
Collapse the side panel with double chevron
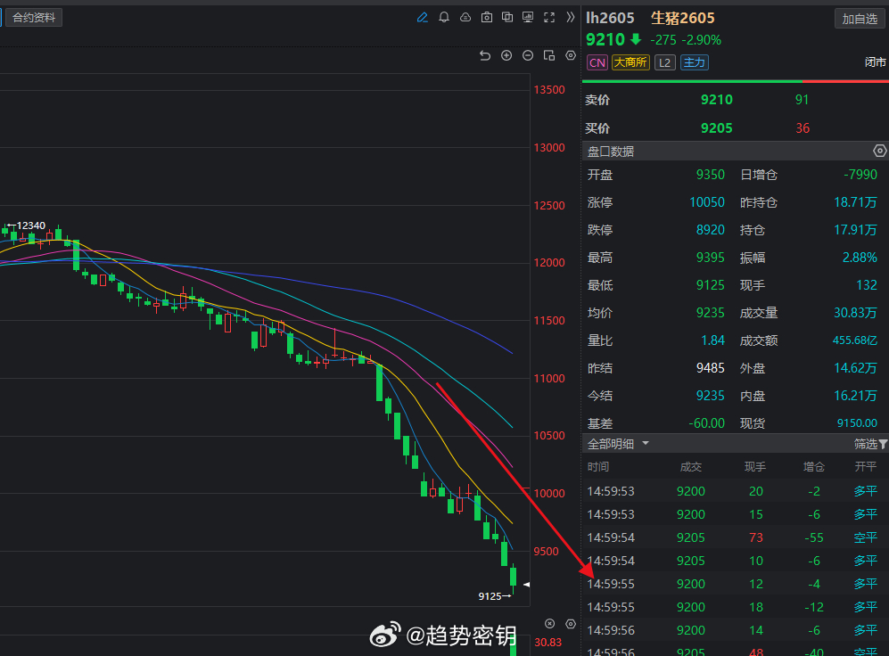pyautogui.click(x=571, y=18)
